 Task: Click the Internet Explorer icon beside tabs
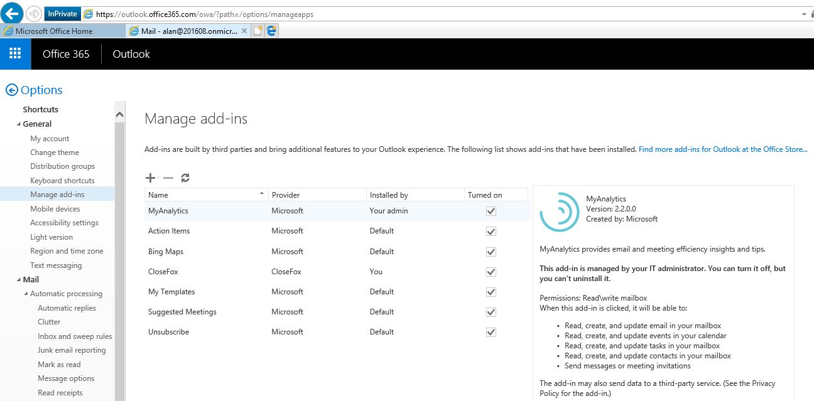click(271, 31)
